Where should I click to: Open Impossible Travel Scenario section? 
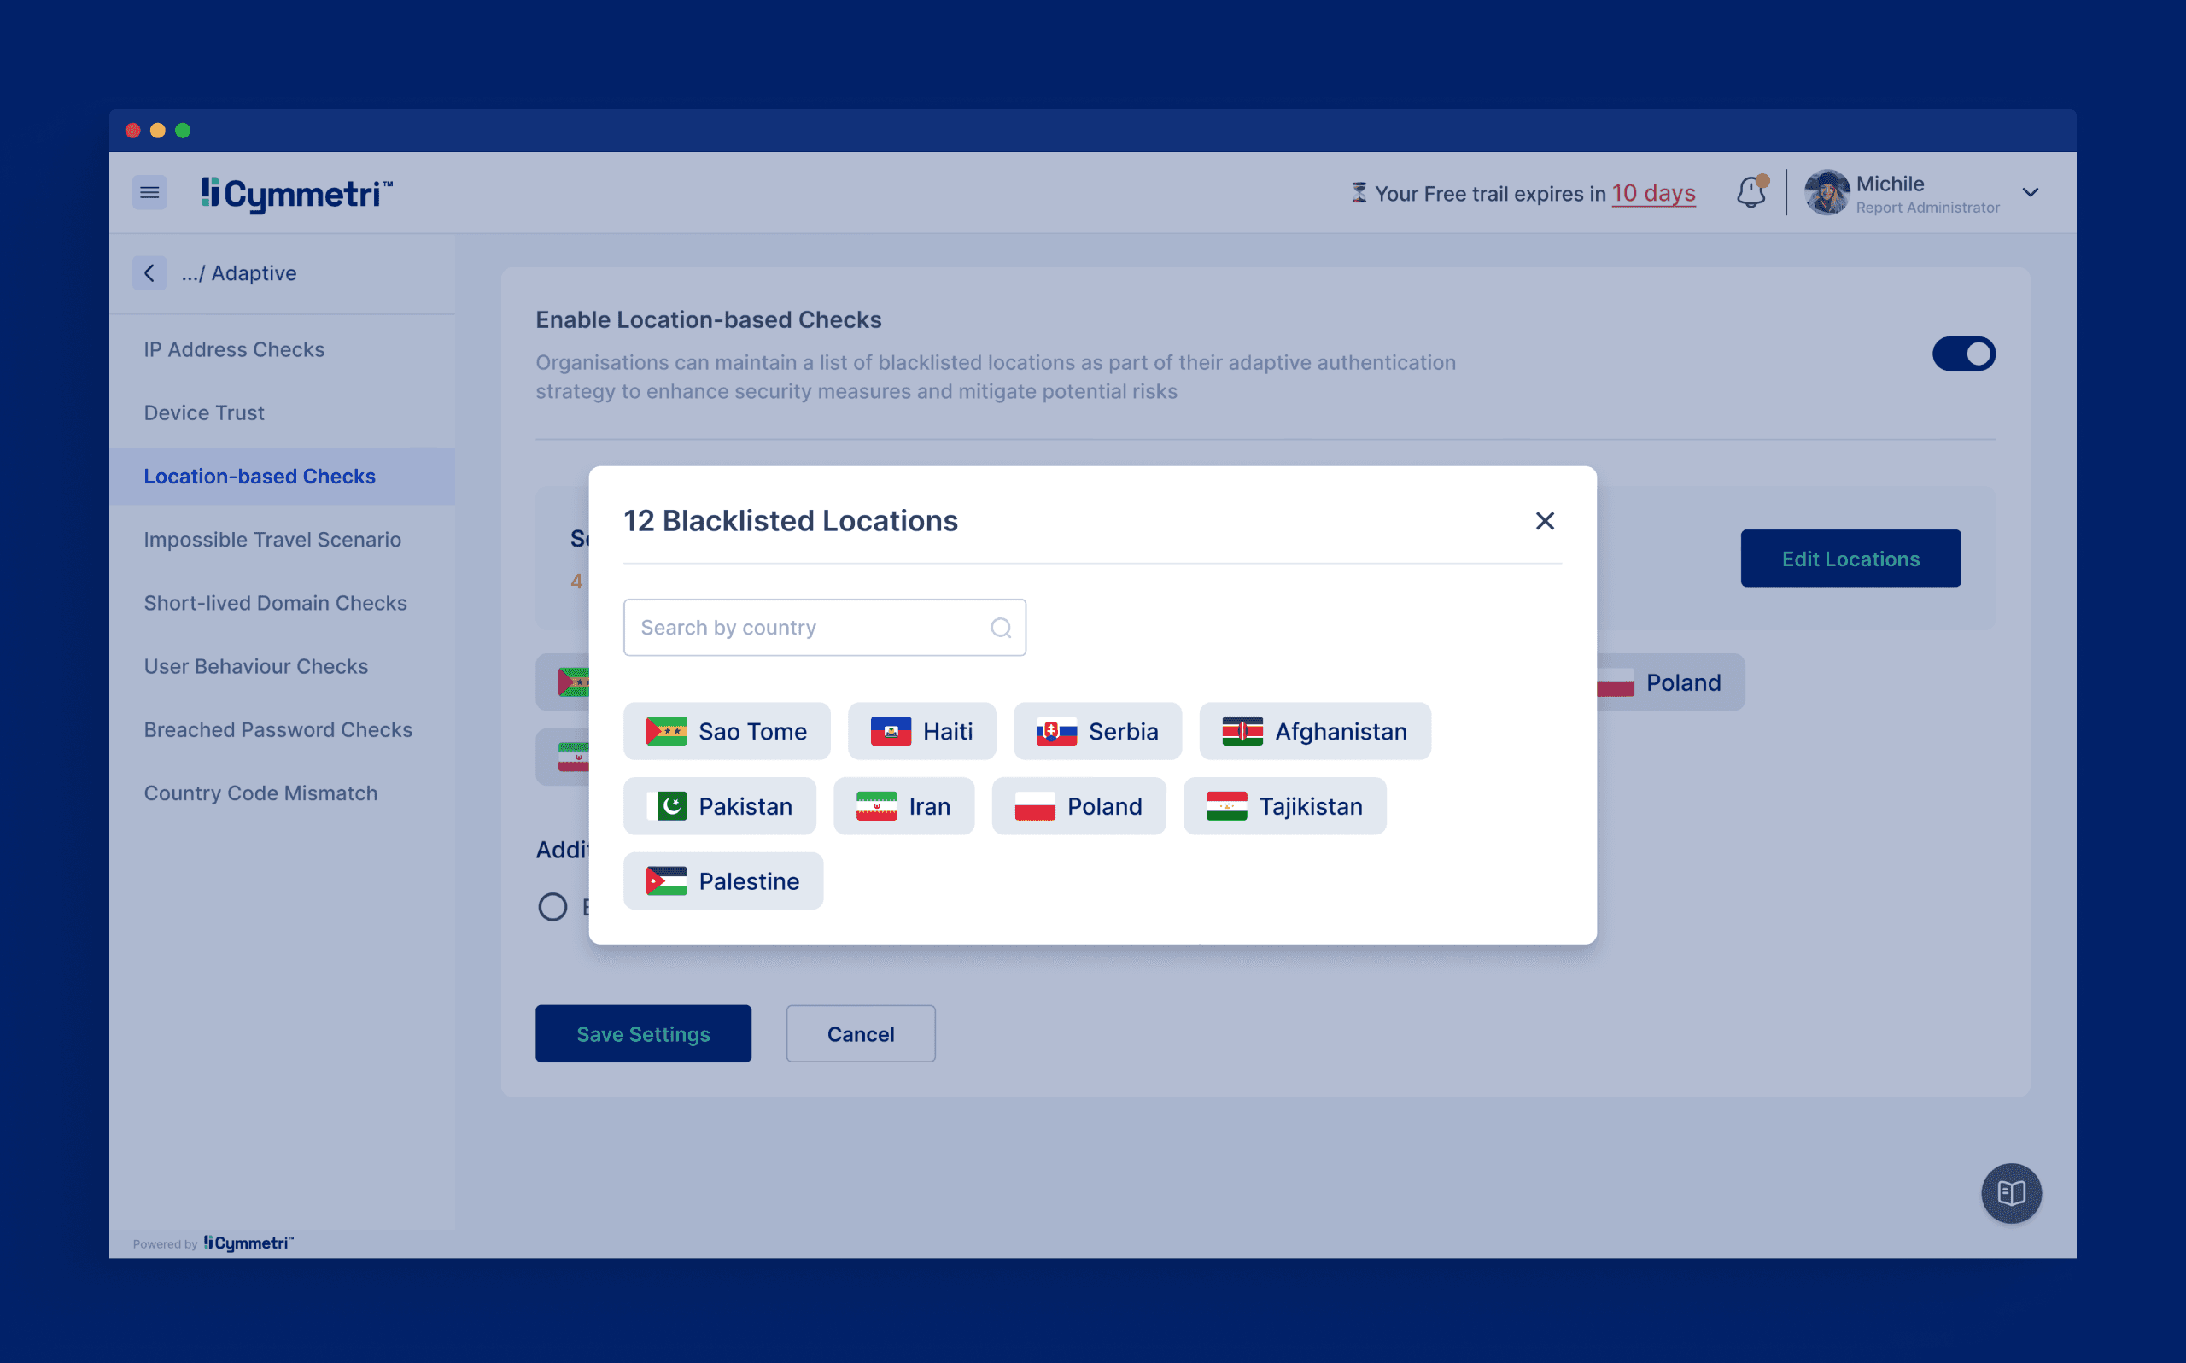272,539
